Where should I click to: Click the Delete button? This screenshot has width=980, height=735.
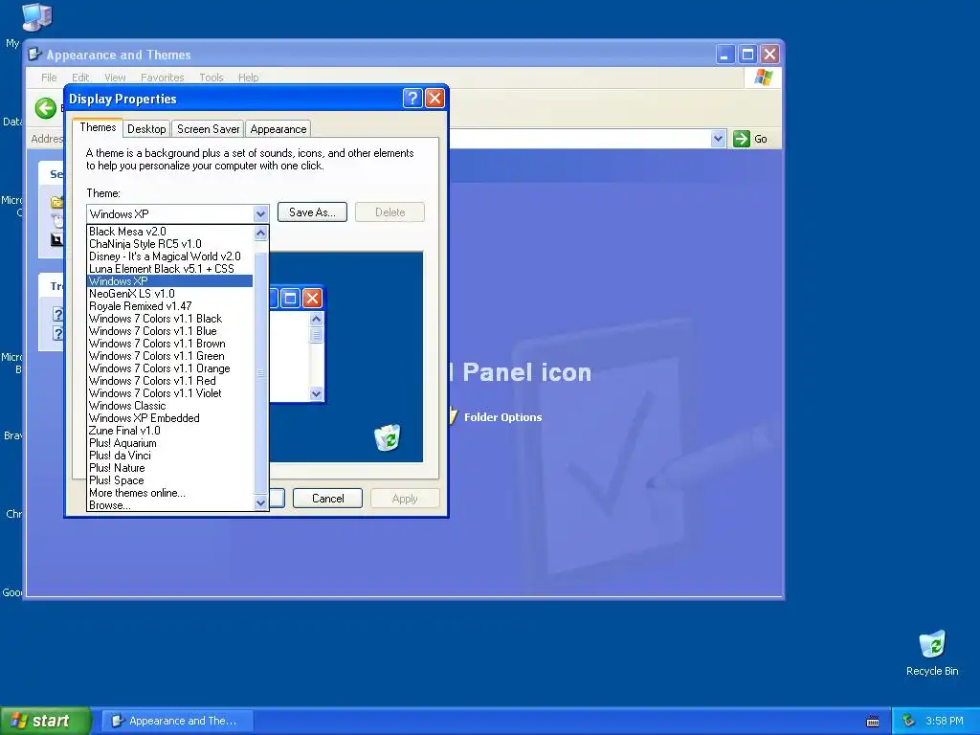(390, 212)
